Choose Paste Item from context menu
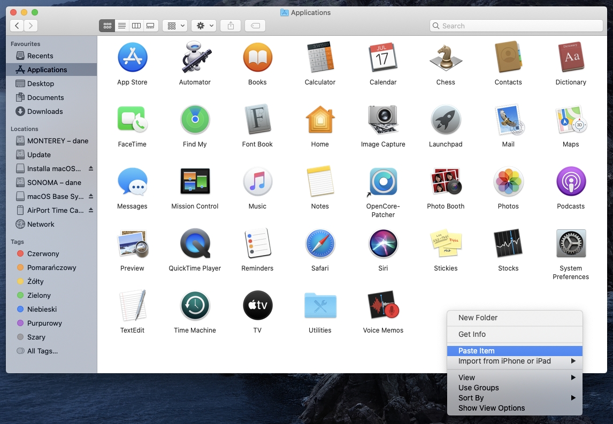The height and width of the screenshot is (424, 613). click(x=515, y=351)
